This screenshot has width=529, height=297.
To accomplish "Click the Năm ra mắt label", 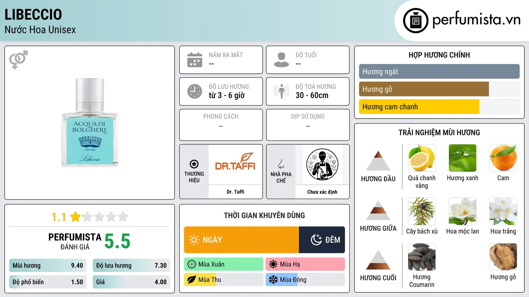I will 226,55.
